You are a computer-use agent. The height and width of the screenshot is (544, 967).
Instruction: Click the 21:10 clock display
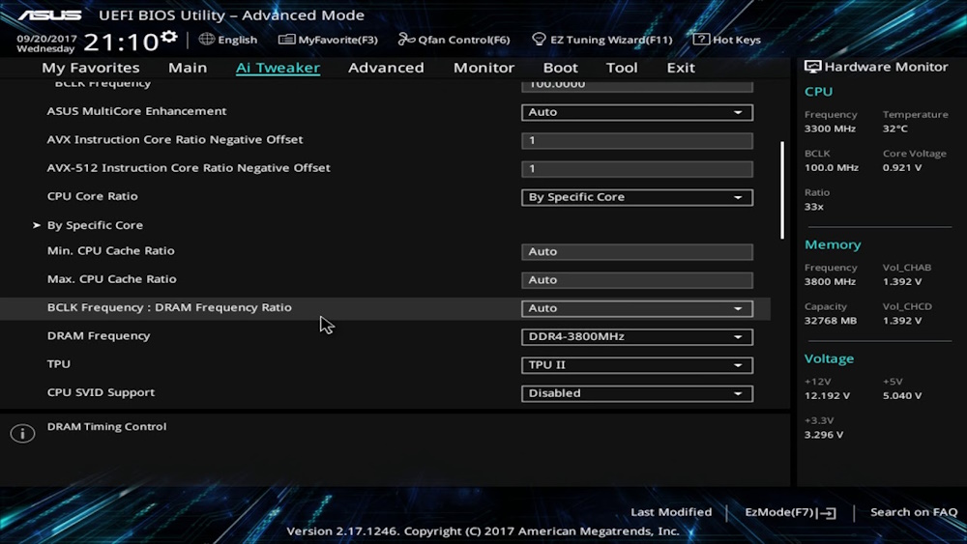click(x=121, y=43)
